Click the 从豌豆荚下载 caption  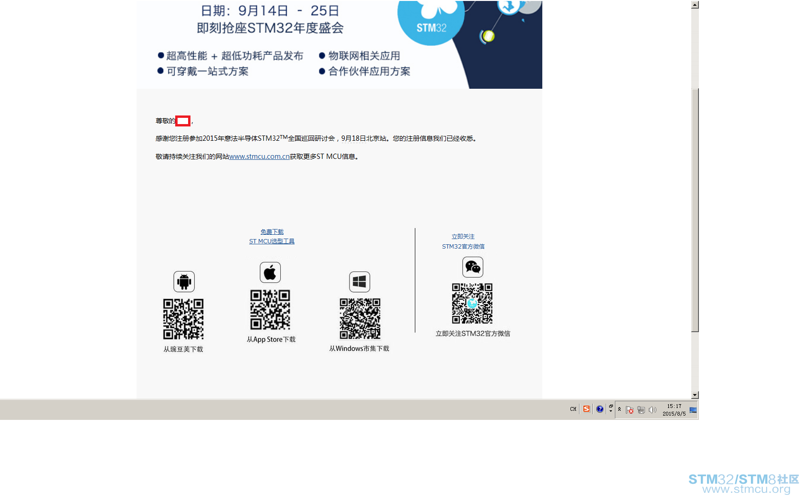click(183, 349)
